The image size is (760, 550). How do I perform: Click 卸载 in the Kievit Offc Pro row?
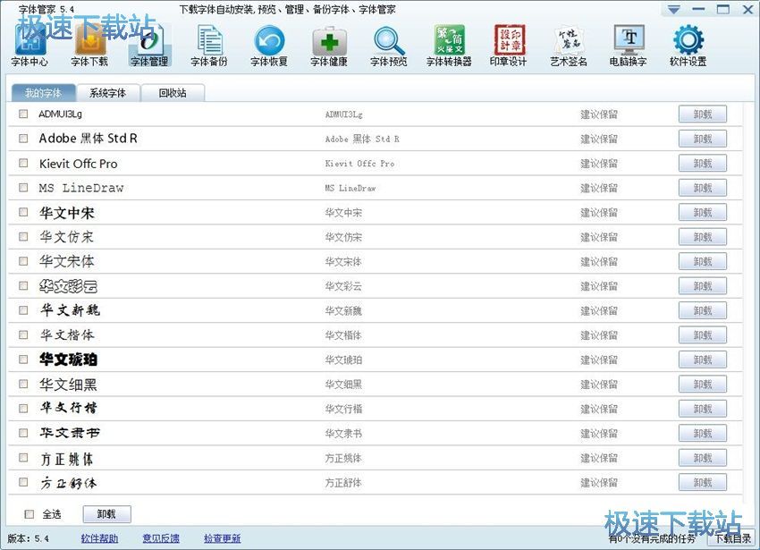coord(702,164)
